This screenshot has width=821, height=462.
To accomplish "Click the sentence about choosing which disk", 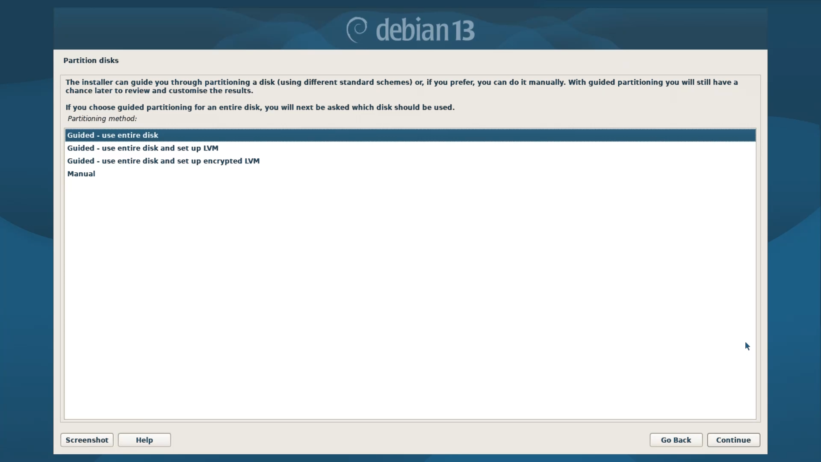I will [260, 107].
